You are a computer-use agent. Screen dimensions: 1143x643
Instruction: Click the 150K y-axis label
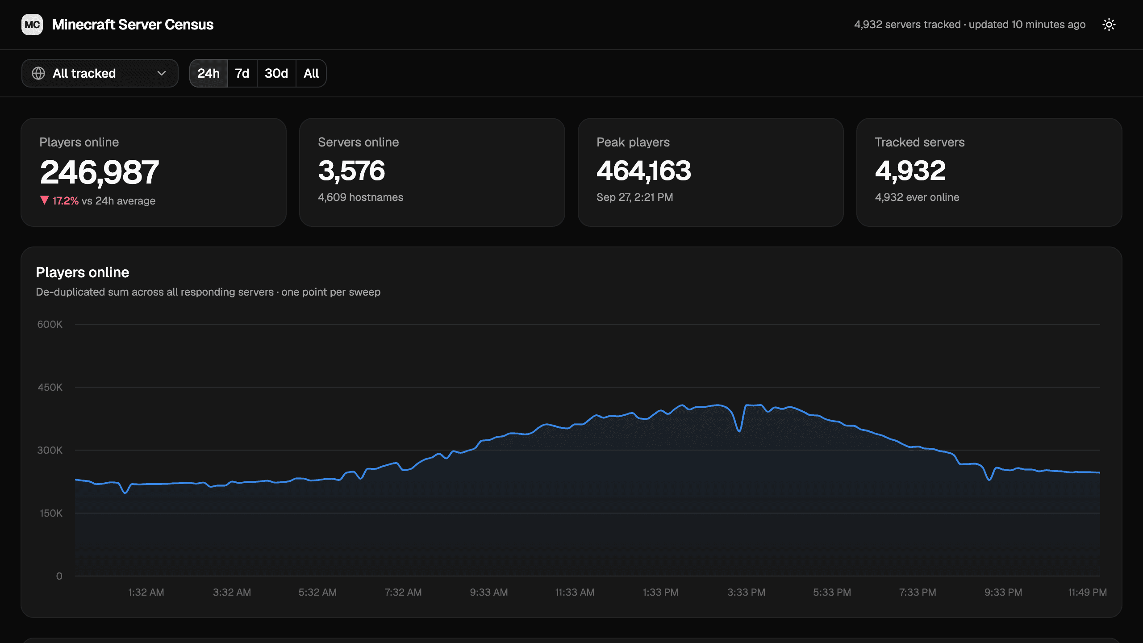(x=51, y=513)
